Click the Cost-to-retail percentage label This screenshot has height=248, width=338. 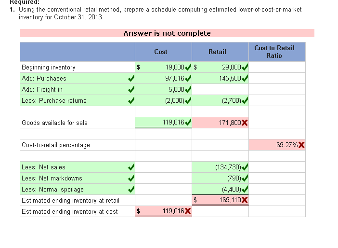coord(56,145)
